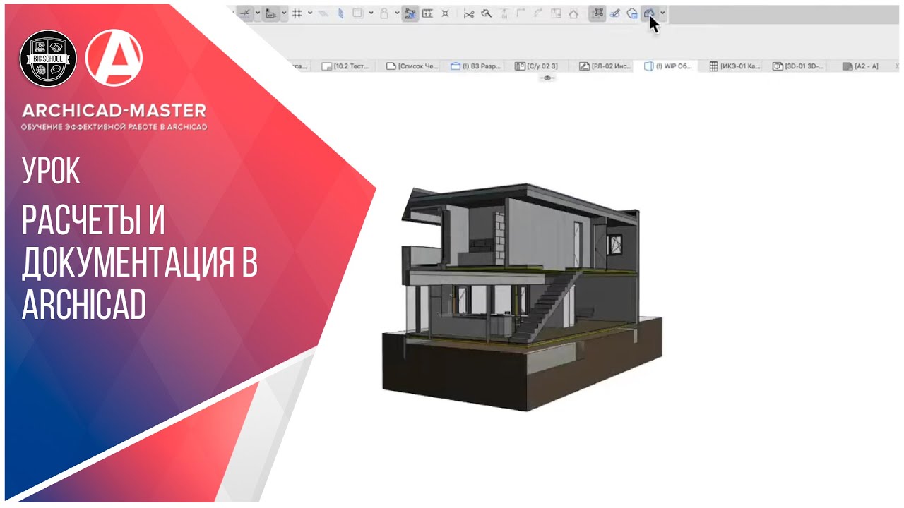Toggle the snap guides toolbar icon left of the grid icon
904x508 pixels.
pyautogui.click(x=270, y=13)
